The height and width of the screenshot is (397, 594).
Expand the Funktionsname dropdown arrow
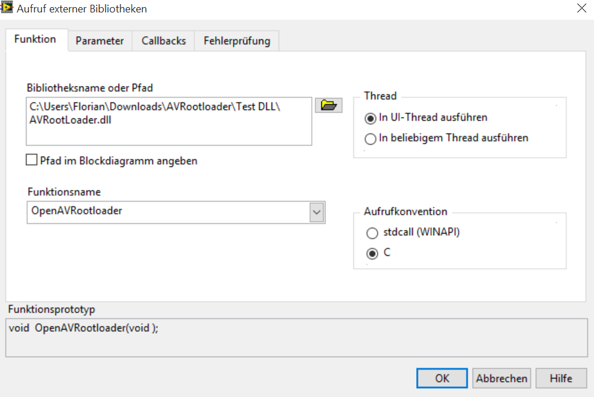point(317,213)
